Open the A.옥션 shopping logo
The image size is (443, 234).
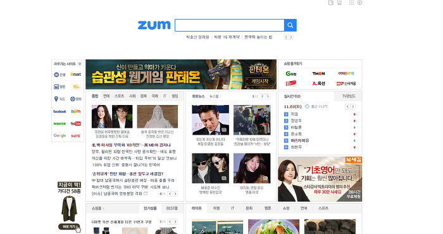(318, 83)
